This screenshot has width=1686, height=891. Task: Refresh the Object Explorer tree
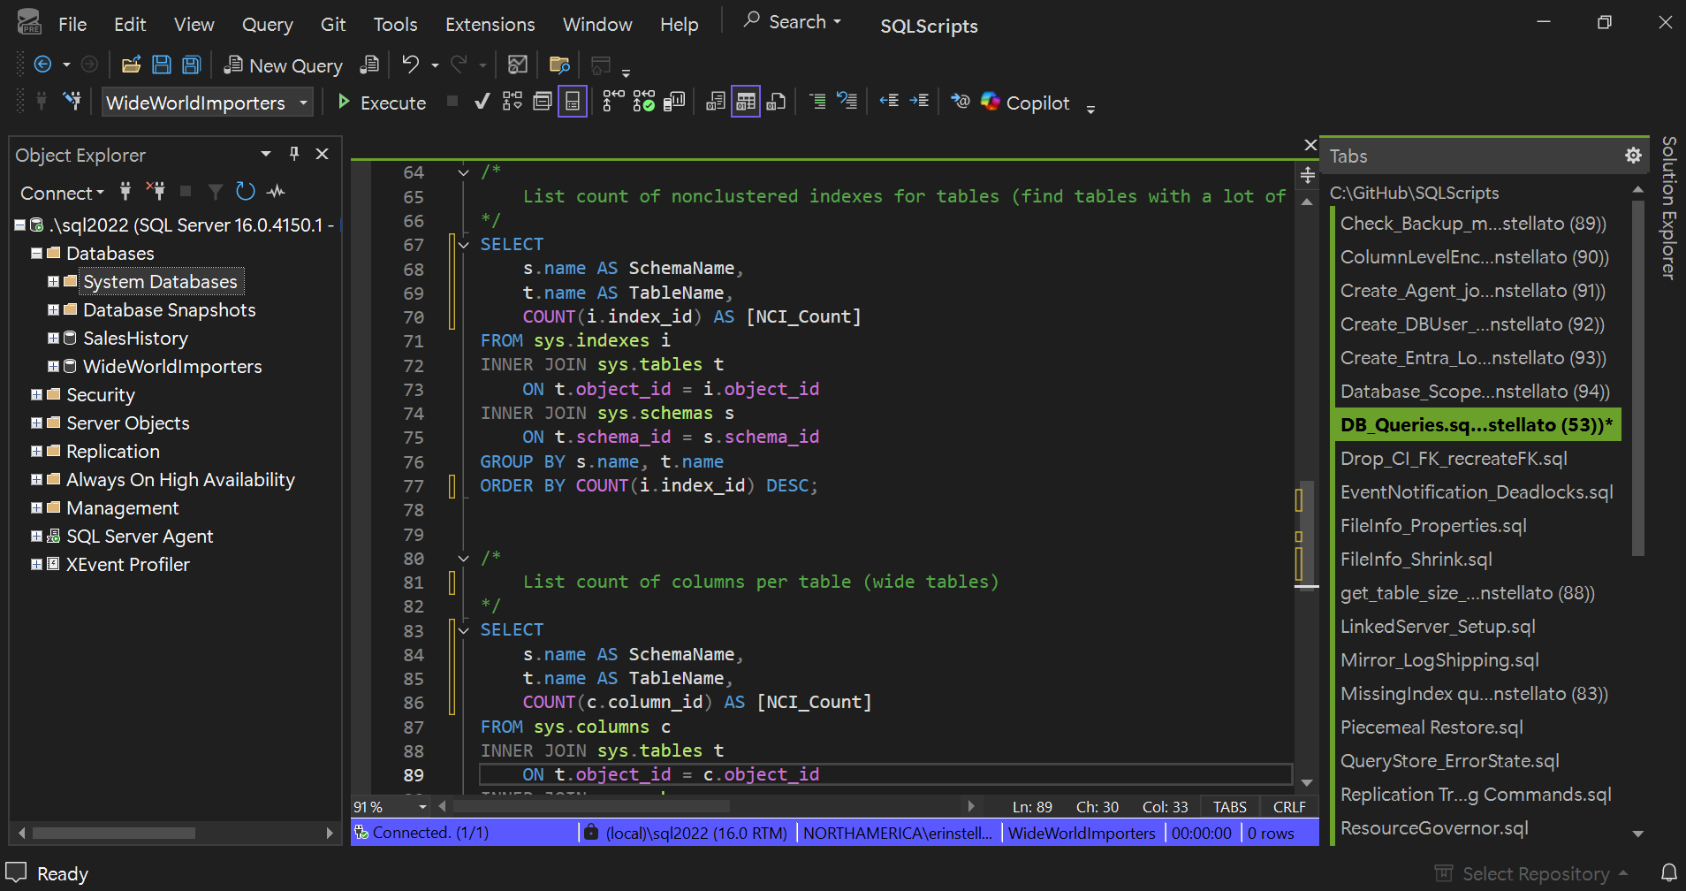pyautogui.click(x=246, y=192)
